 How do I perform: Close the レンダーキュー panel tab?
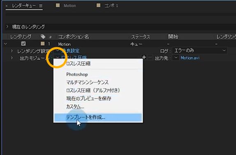7,6
